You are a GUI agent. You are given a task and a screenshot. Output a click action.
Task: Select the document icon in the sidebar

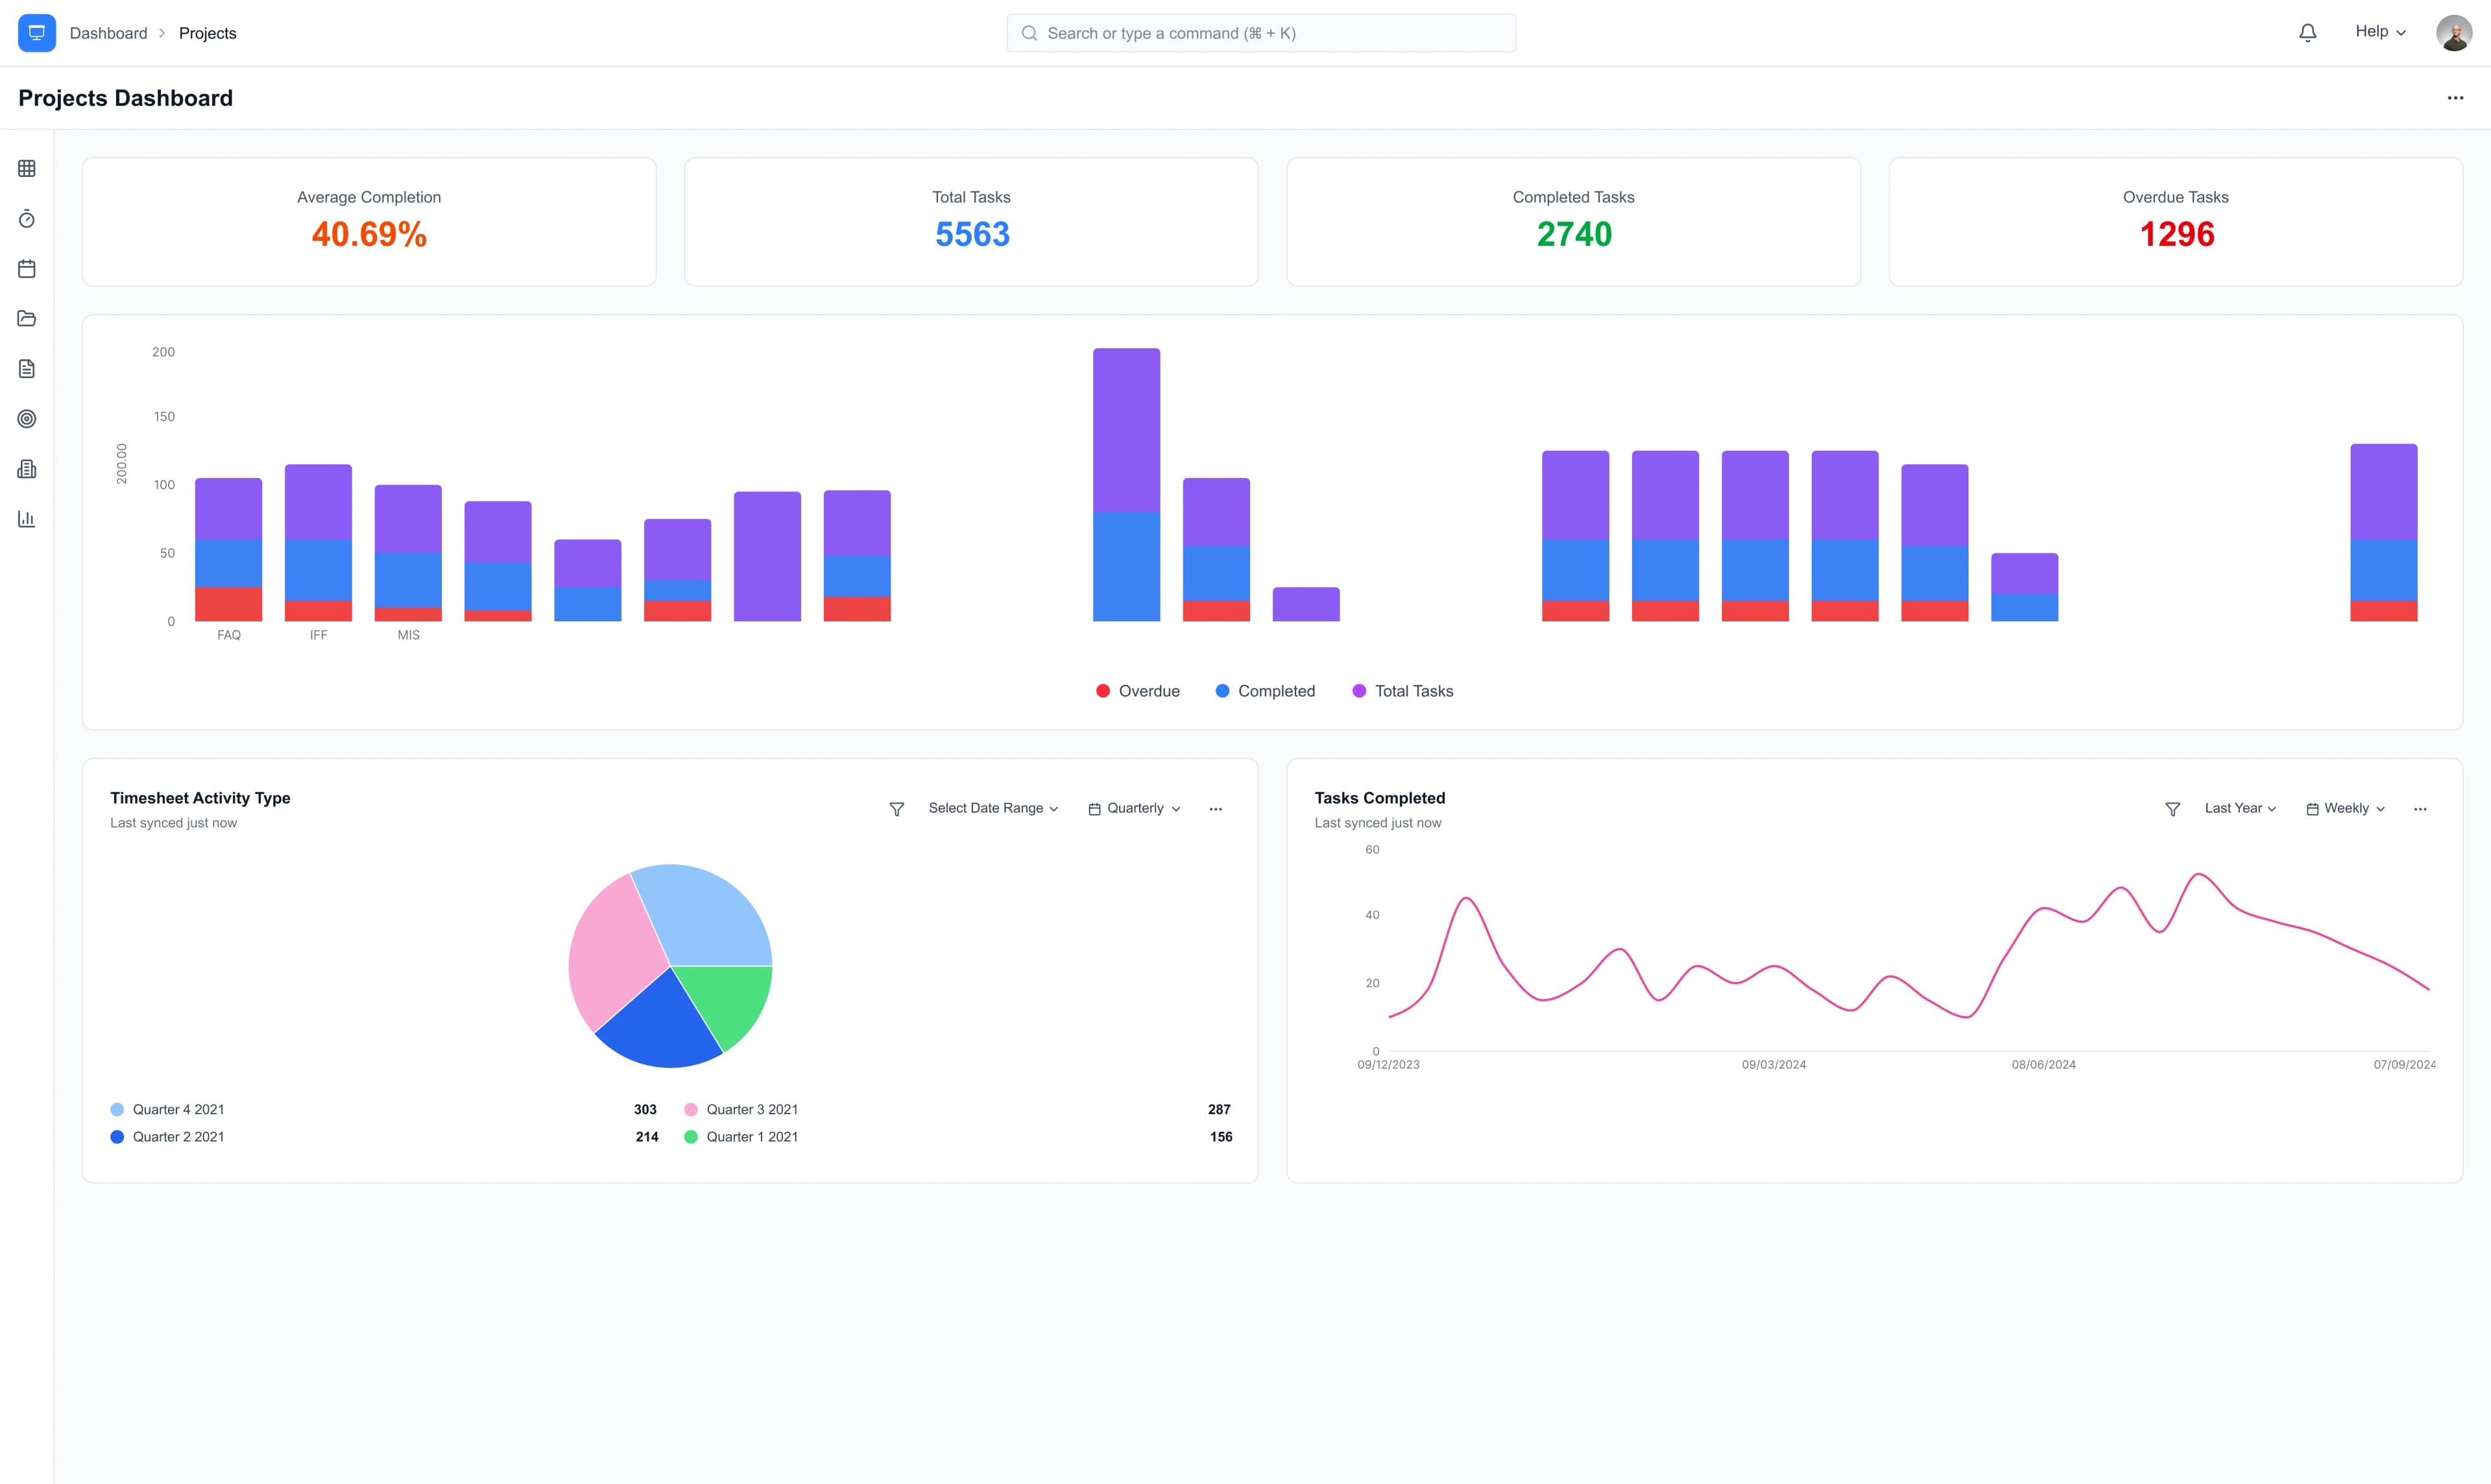click(x=26, y=368)
